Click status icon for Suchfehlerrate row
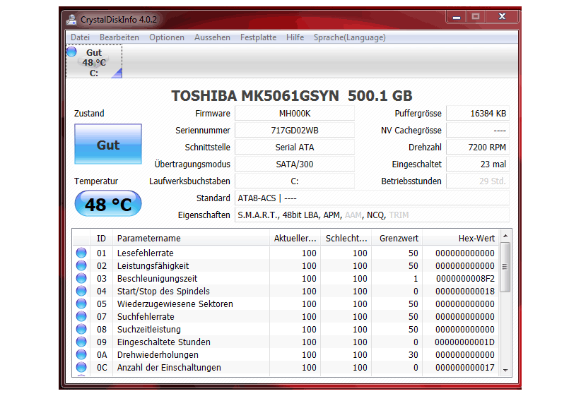Image resolution: width=581 pixels, height=396 pixels. tap(81, 316)
